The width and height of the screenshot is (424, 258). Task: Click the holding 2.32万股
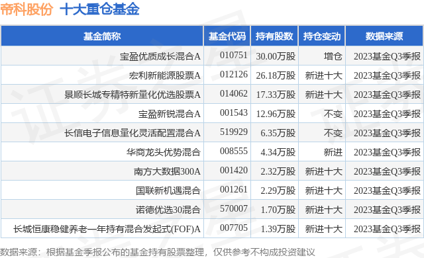pyautogui.click(x=278, y=171)
